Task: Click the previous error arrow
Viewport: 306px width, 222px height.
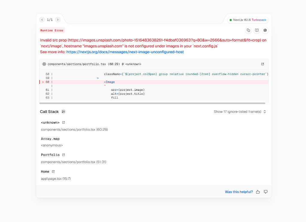Action: (x=42, y=20)
